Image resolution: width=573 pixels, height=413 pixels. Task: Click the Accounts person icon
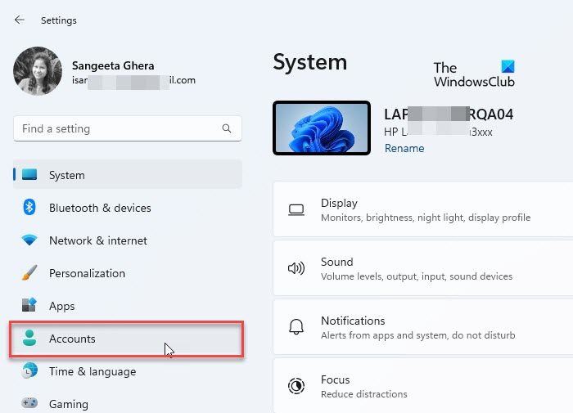(29, 339)
